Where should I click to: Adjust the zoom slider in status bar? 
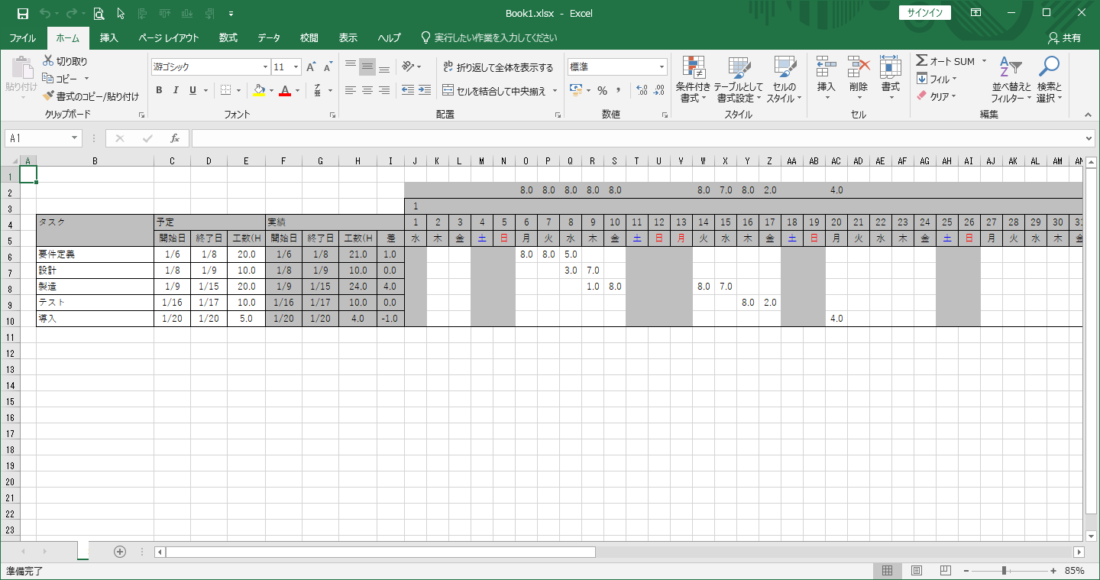point(1004,571)
